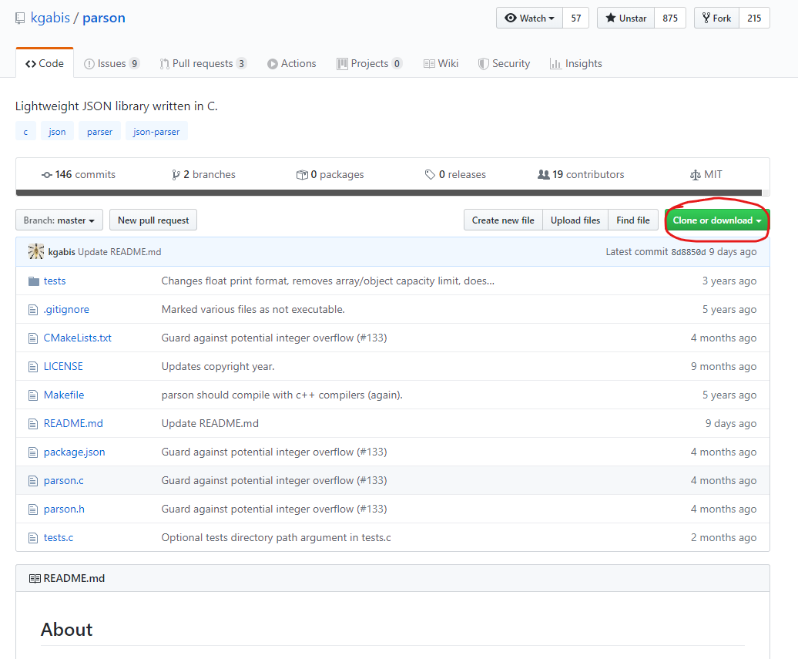798x659 pixels.
Task: Open the parson repository name link
Action: pyautogui.click(x=104, y=18)
